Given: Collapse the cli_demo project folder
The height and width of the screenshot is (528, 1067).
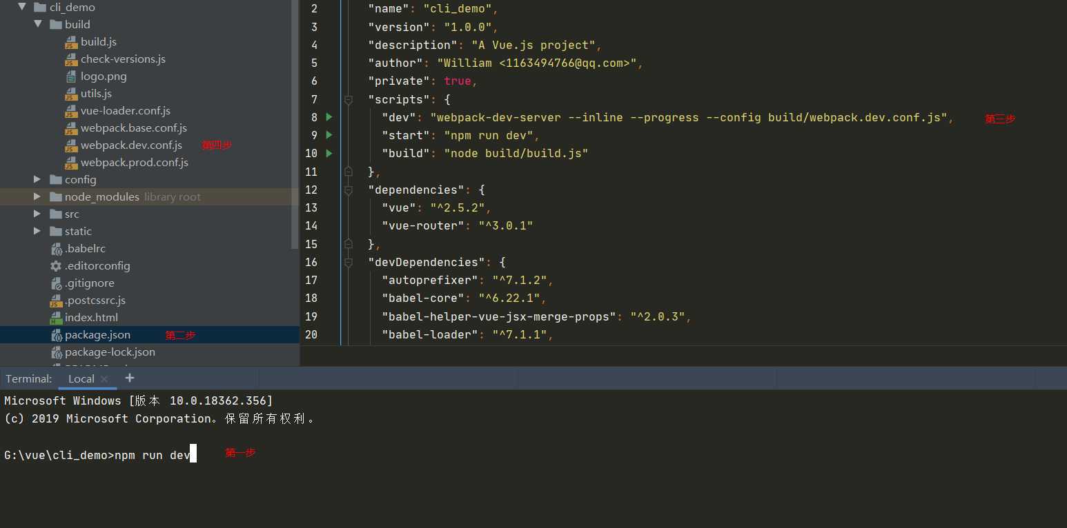Looking at the screenshot, I should tap(21, 7).
